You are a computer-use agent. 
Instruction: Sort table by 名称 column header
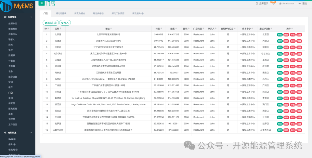(x=58, y=29)
